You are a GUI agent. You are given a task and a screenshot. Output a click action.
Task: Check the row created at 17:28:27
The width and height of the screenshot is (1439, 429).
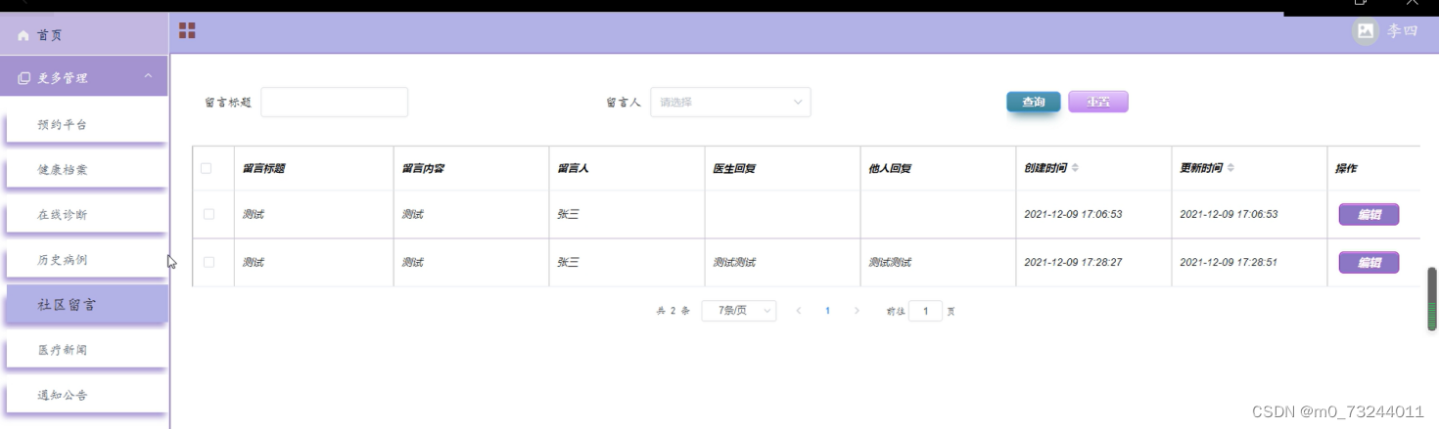tap(209, 262)
